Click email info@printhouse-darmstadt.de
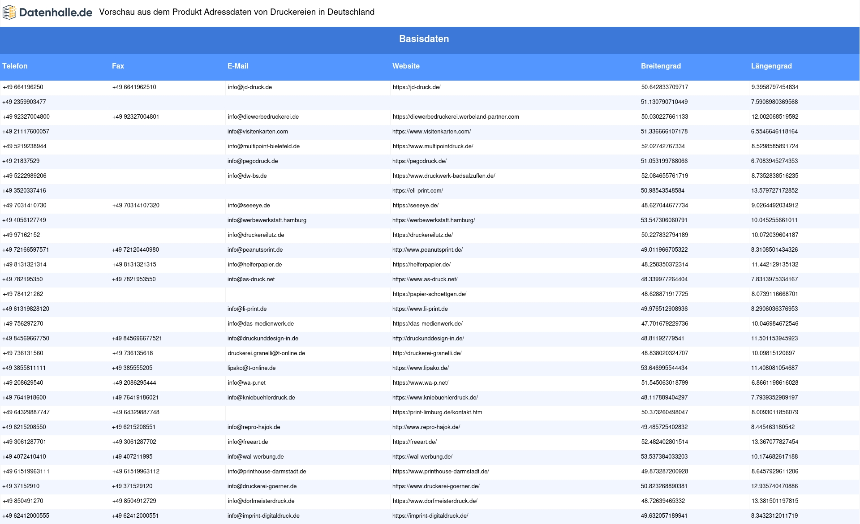Viewport: 860px width, 524px height. (x=267, y=472)
